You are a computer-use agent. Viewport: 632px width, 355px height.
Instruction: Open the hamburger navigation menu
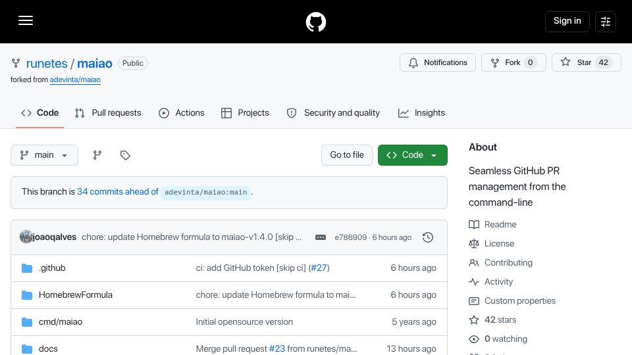tap(26, 20)
